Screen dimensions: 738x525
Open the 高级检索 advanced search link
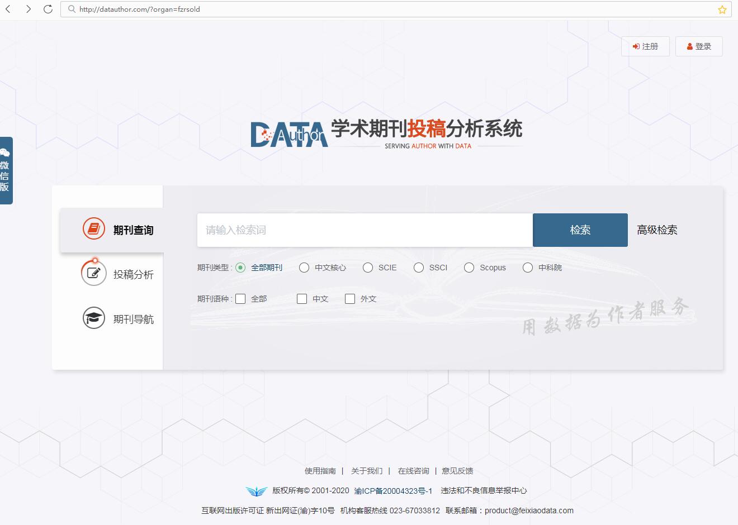click(x=657, y=230)
